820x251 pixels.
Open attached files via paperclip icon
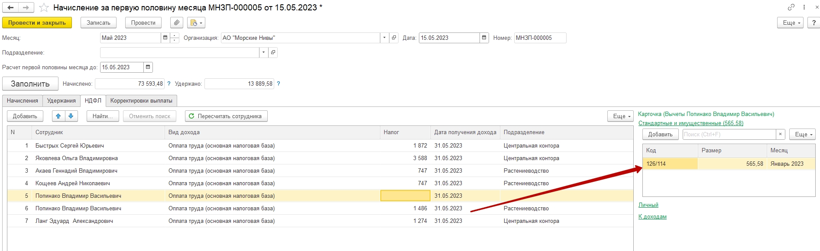[x=177, y=23]
